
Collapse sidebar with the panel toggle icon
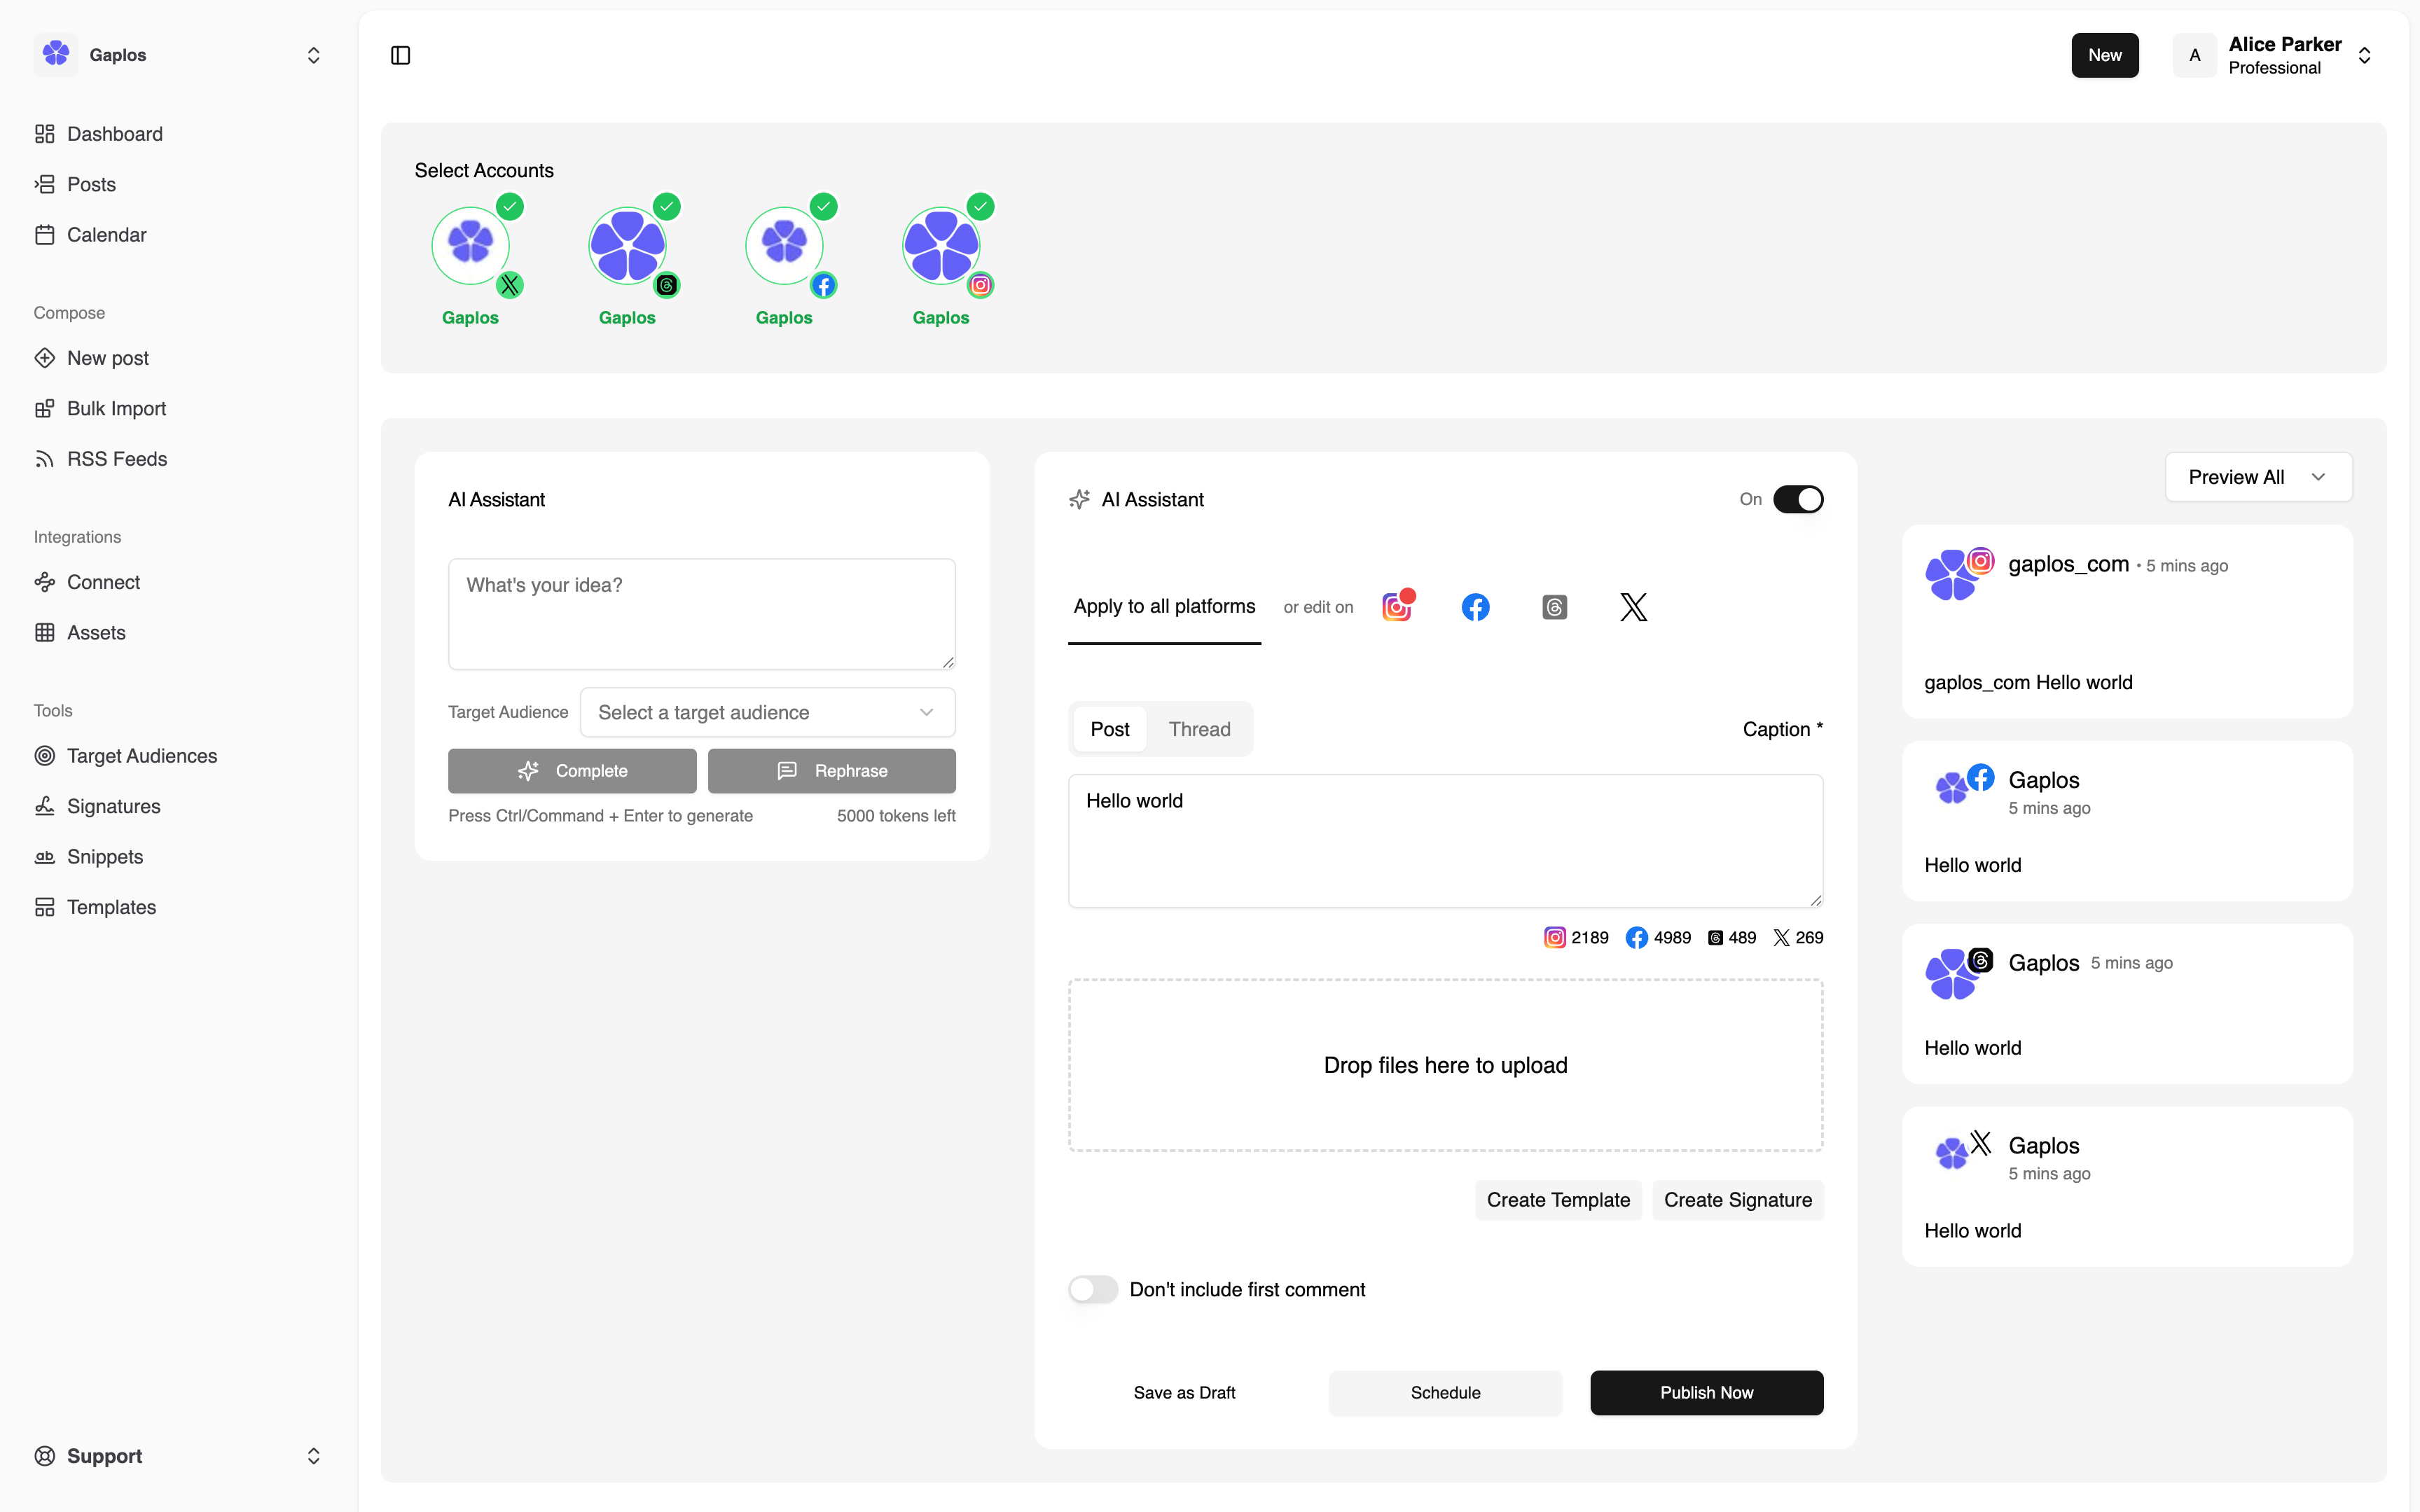pos(400,55)
